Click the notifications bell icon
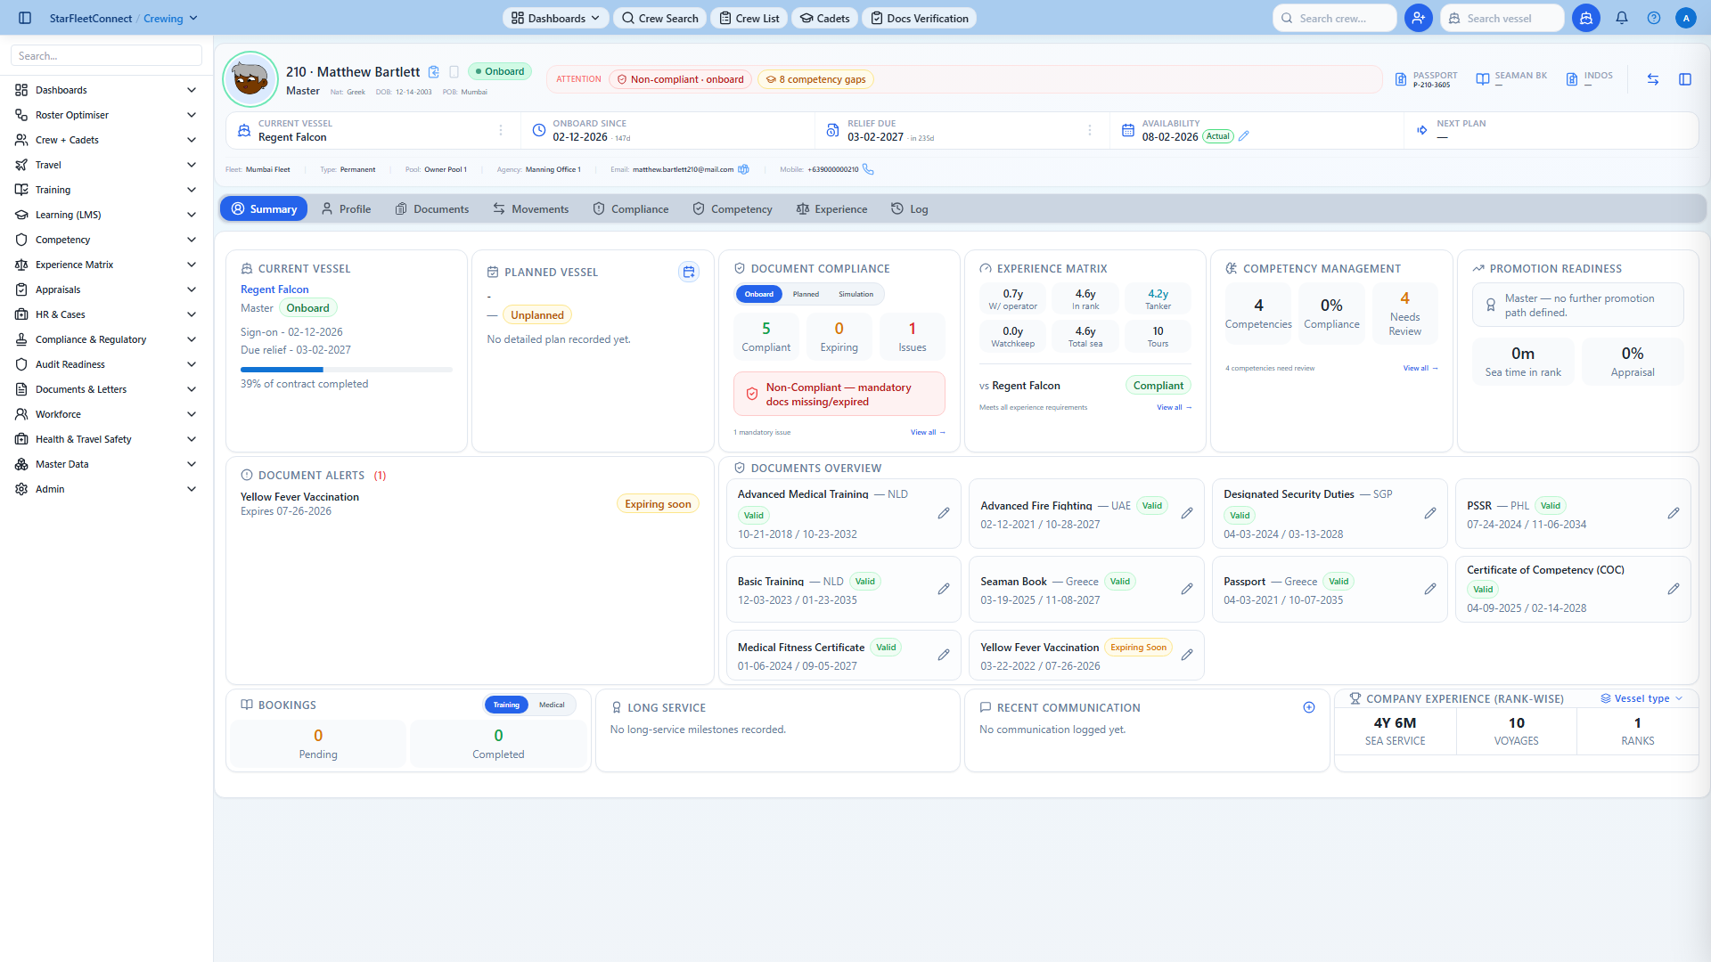The image size is (1711, 962). (x=1622, y=18)
